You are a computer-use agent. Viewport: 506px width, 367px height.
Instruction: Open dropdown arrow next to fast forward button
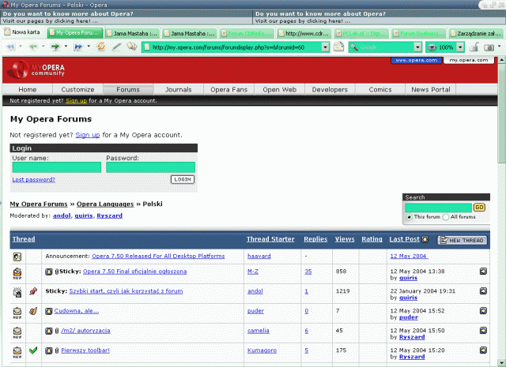tap(89, 47)
